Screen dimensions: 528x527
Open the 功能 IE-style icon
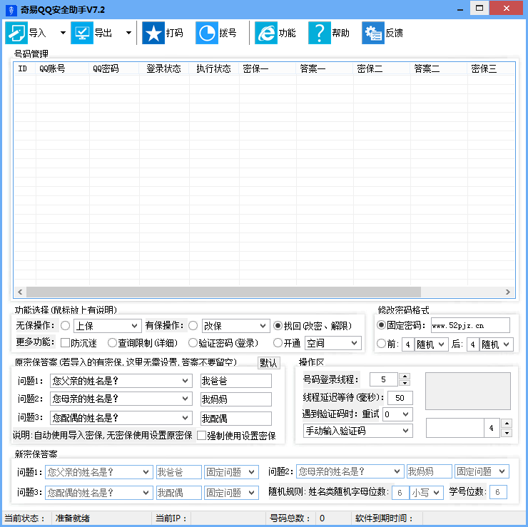coord(265,33)
